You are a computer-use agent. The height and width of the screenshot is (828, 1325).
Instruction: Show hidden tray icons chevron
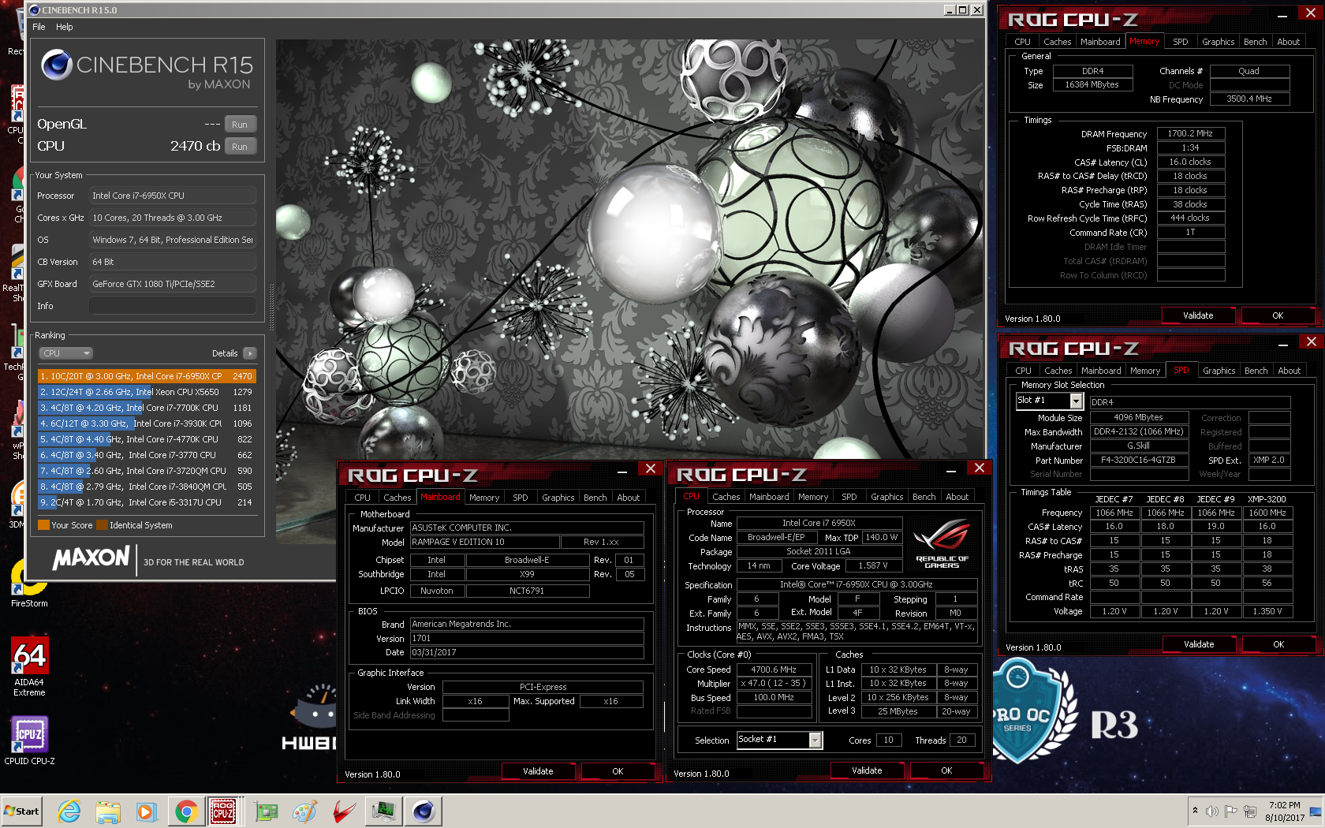1195,811
